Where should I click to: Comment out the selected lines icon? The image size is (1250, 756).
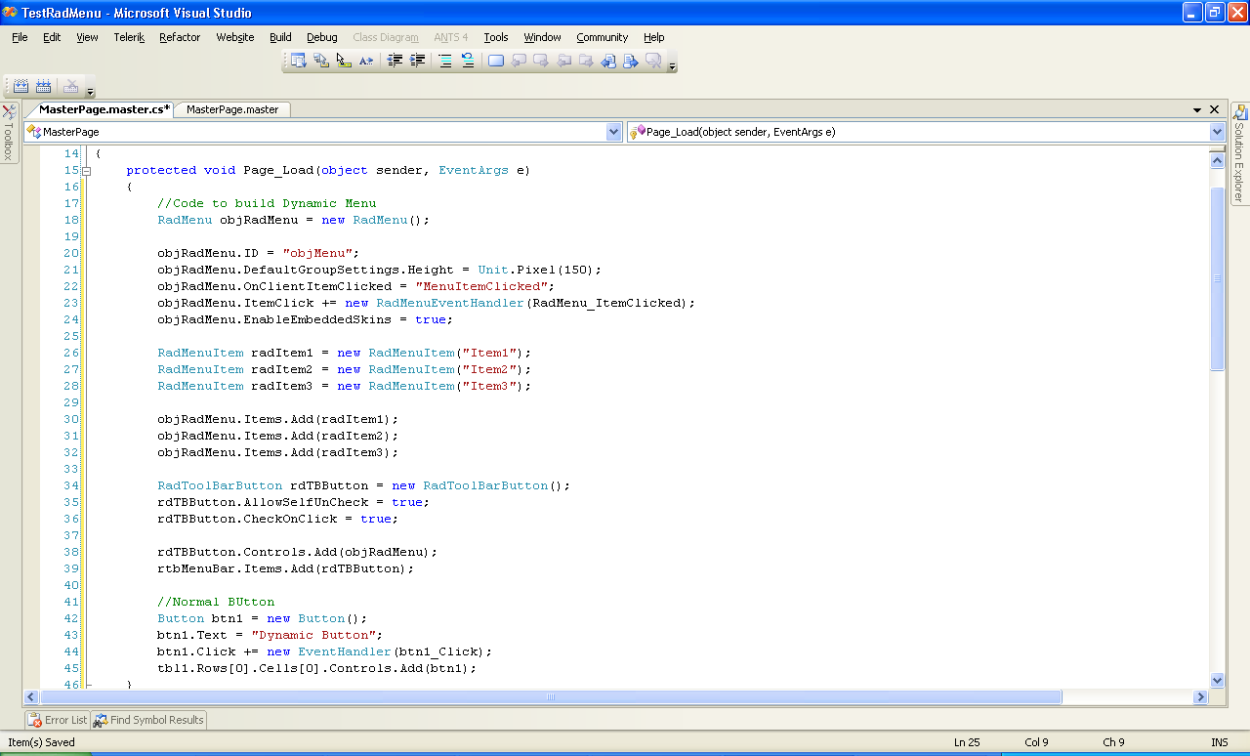click(x=445, y=61)
